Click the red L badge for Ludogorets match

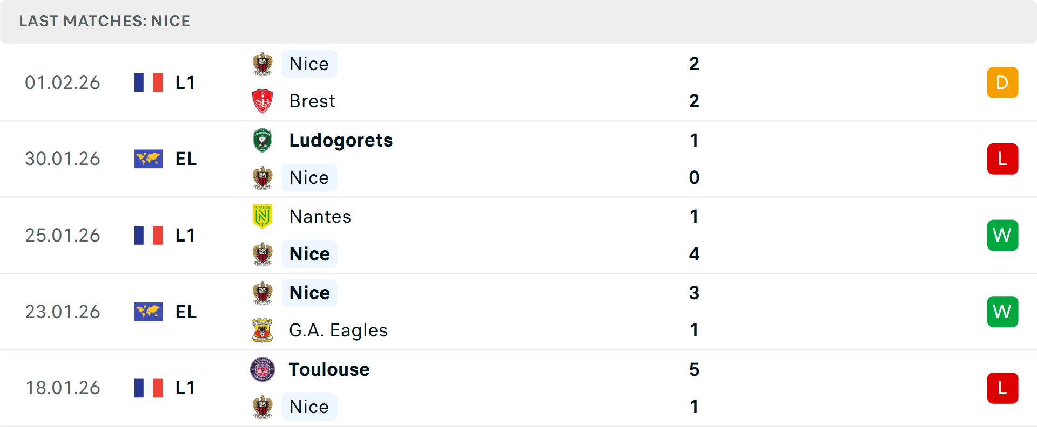[x=1002, y=159]
